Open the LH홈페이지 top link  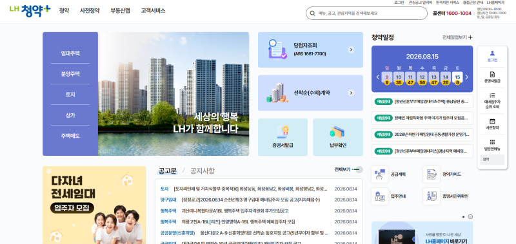pos(495,3)
